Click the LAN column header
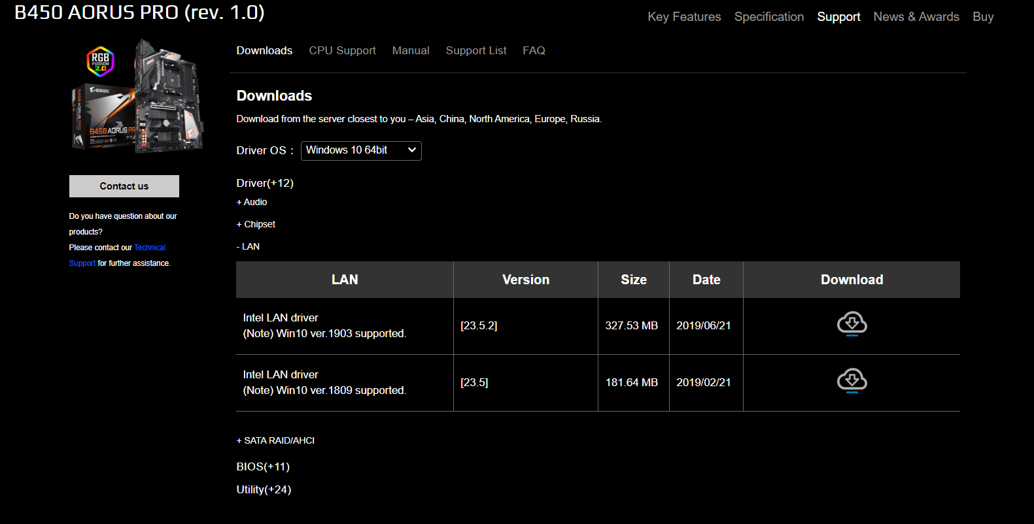The image size is (1034, 524). (x=345, y=280)
